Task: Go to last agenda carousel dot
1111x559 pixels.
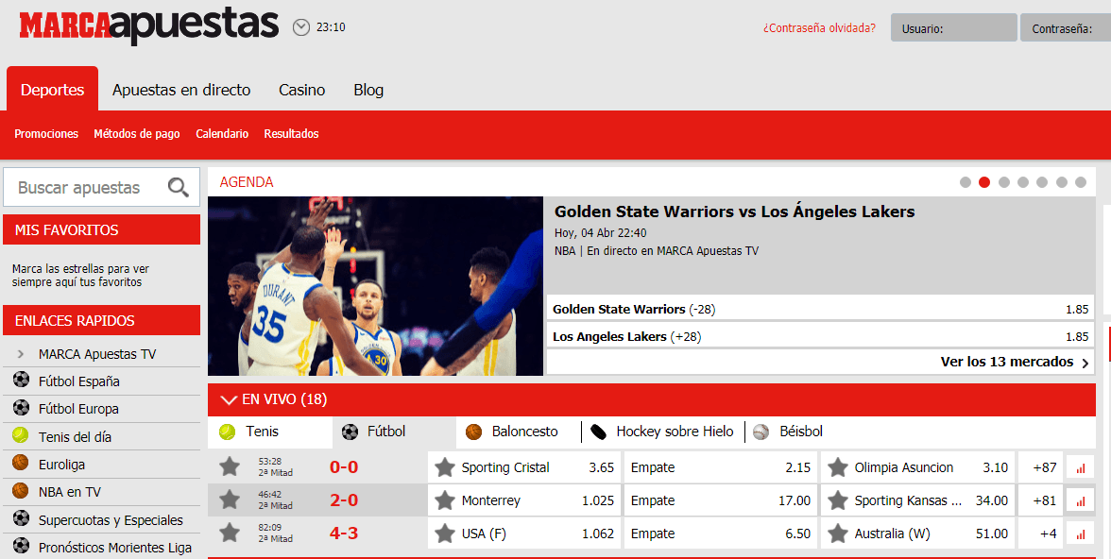Action: [x=1081, y=182]
